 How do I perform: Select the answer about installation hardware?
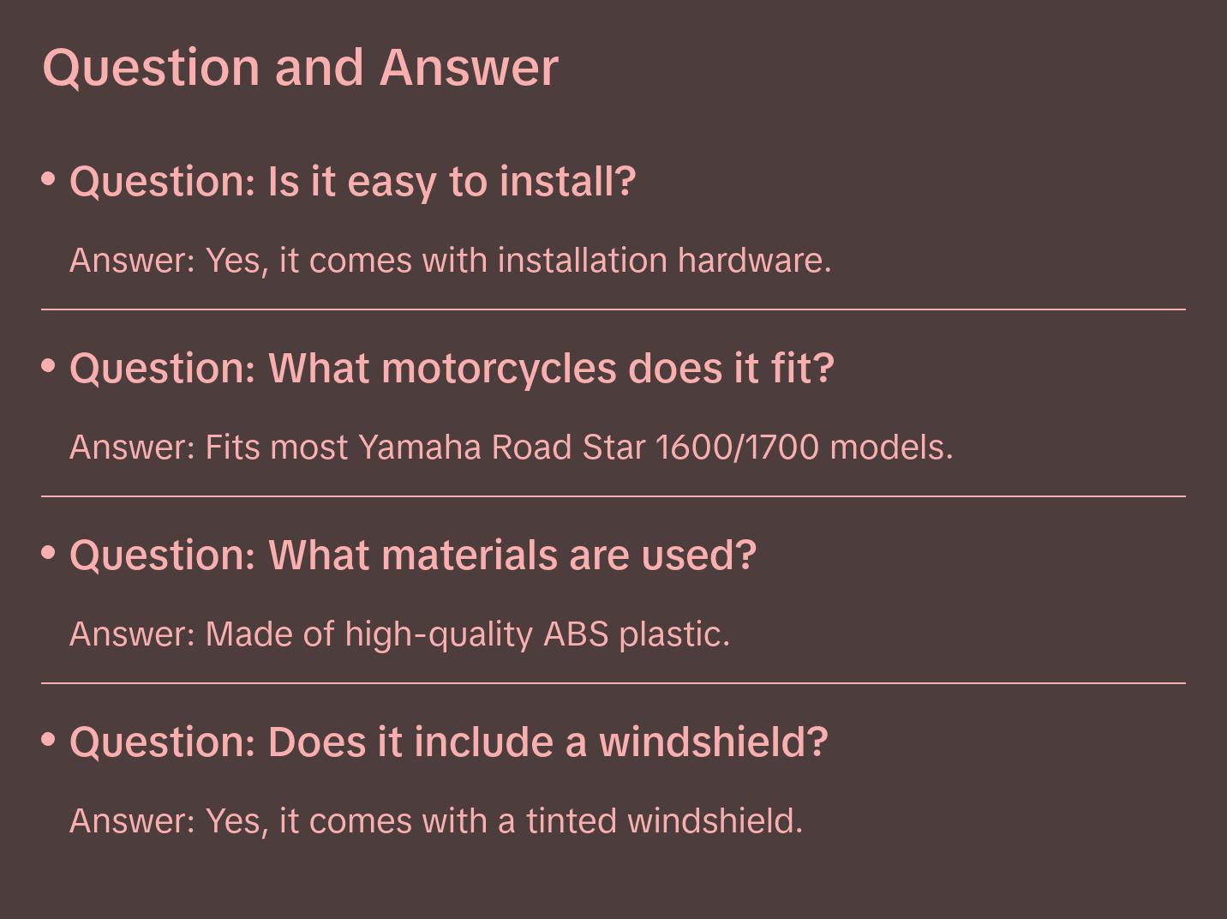coord(450,261)
